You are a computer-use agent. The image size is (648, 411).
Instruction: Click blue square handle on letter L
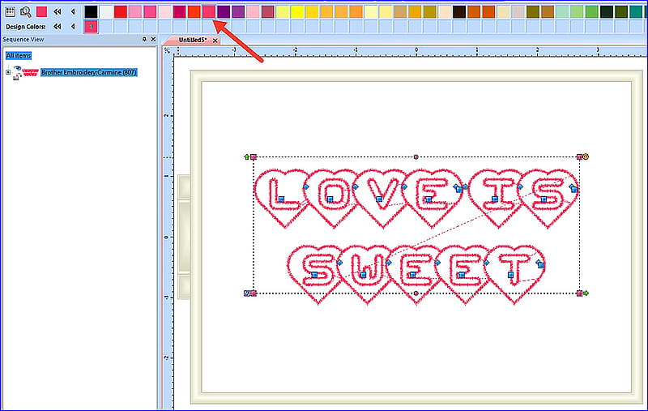coord(281,199)
